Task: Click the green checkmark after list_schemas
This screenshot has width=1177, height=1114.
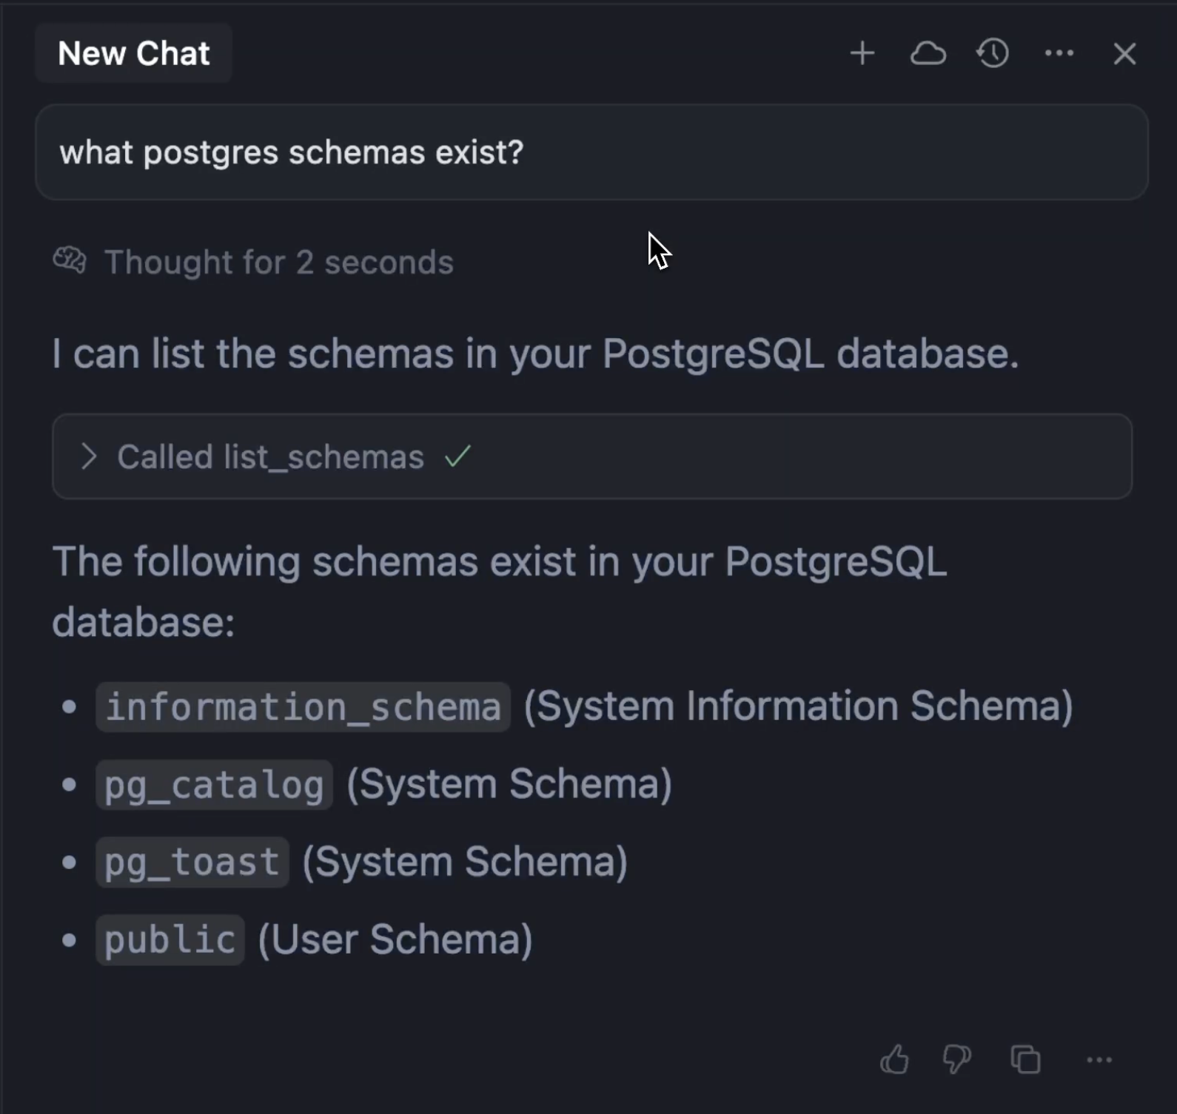Action: click(x=457, y=456)
